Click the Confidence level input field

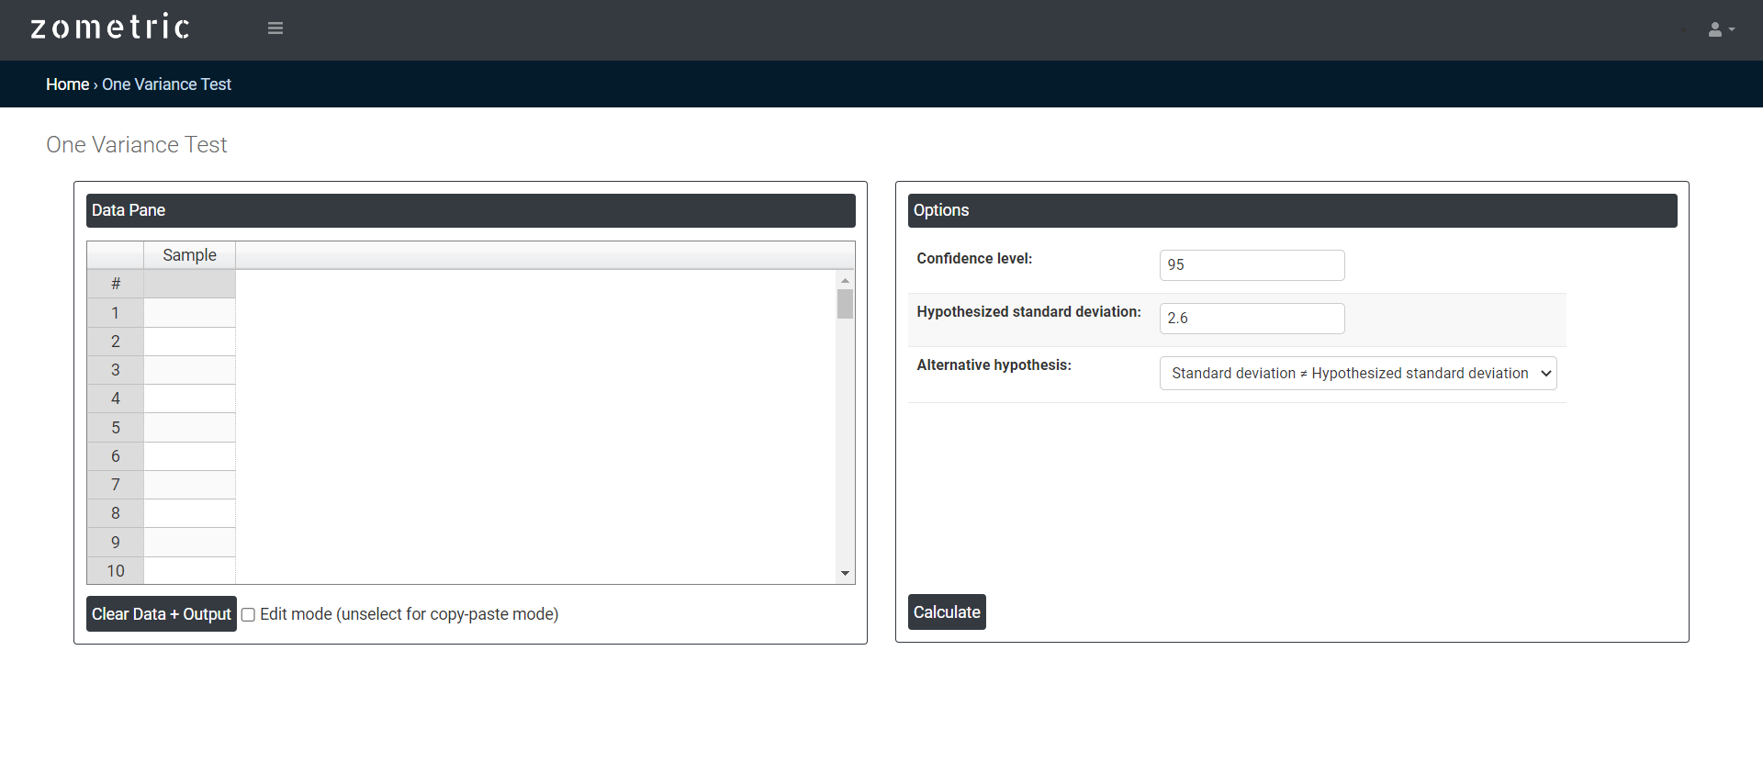[1252, 265]
